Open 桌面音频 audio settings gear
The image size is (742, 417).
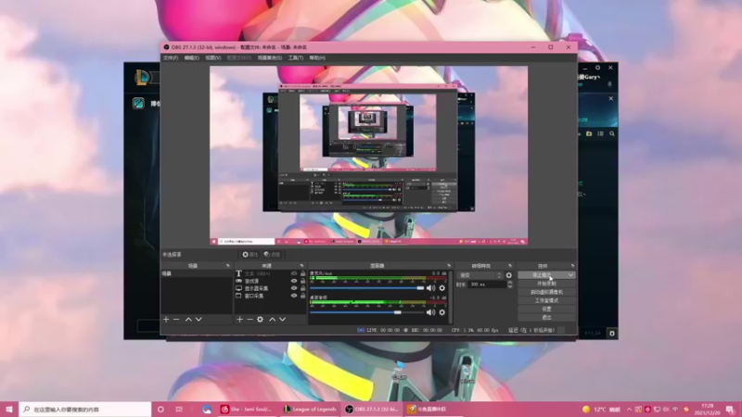point(442,312)
